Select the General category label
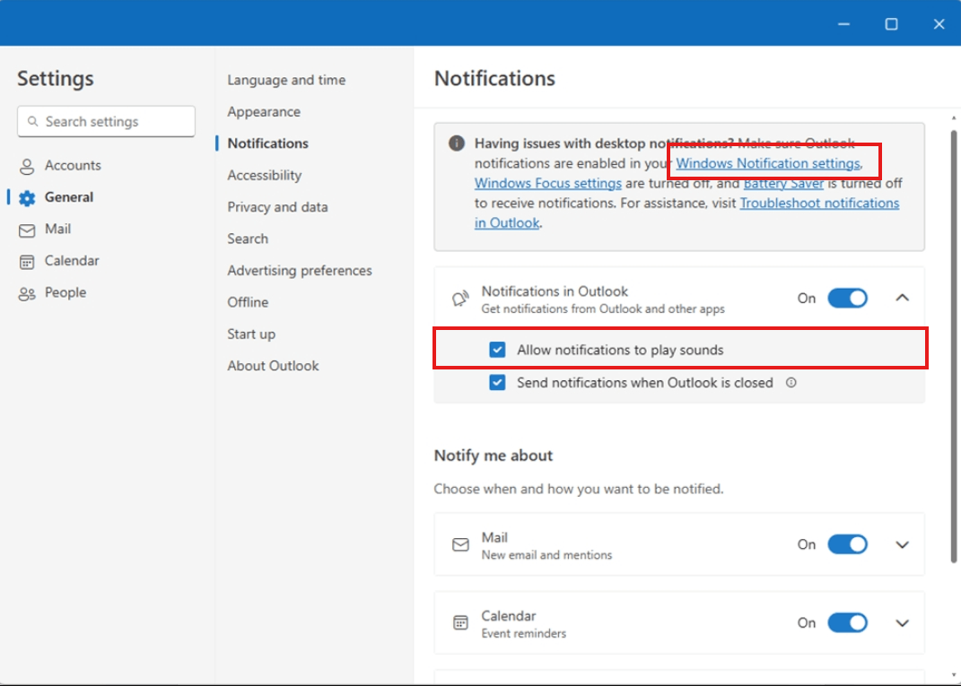The image size is (961, 686). point(68,197)
